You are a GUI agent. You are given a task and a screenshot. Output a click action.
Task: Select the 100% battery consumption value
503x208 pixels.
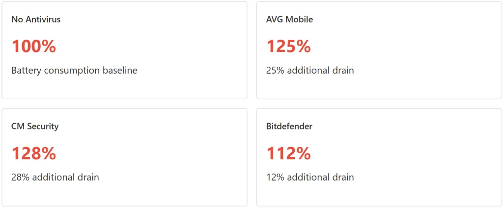[33, 46]
